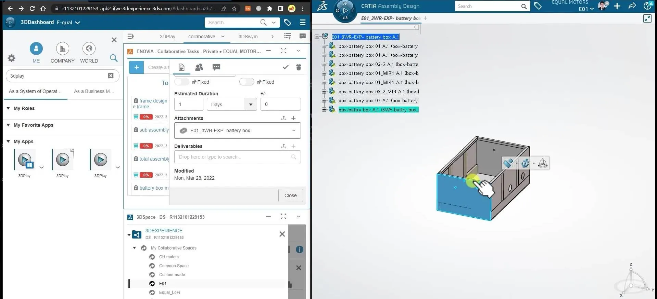Open task Assignees people icon

[x=199, y=67]
